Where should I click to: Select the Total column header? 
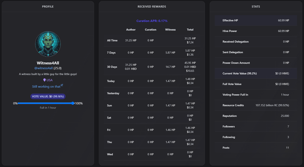tap(190, 29)
